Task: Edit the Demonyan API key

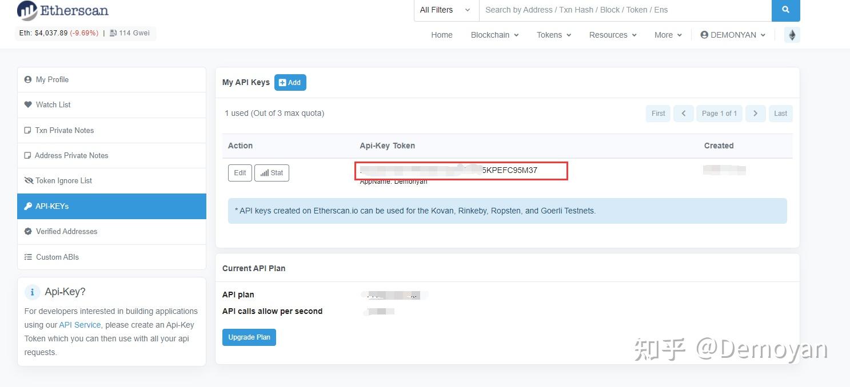Action: click(240, 173)
